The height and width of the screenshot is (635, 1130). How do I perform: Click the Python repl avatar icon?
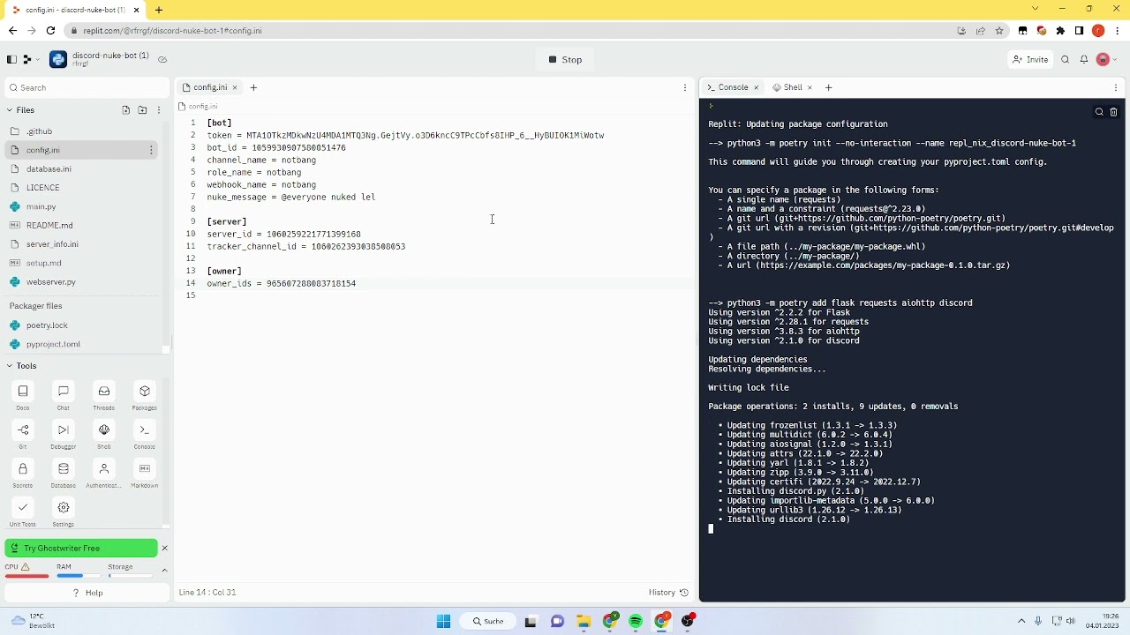(x=58, y=60)
